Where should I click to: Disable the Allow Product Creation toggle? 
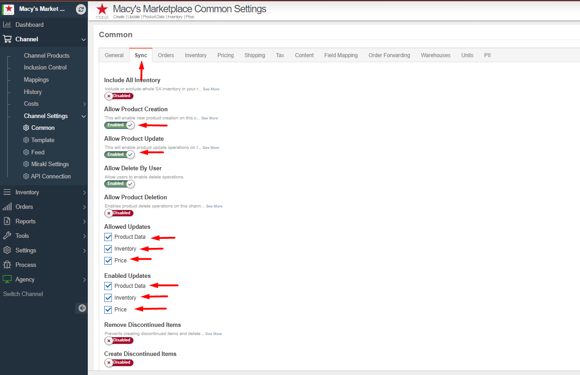(119, 125)
